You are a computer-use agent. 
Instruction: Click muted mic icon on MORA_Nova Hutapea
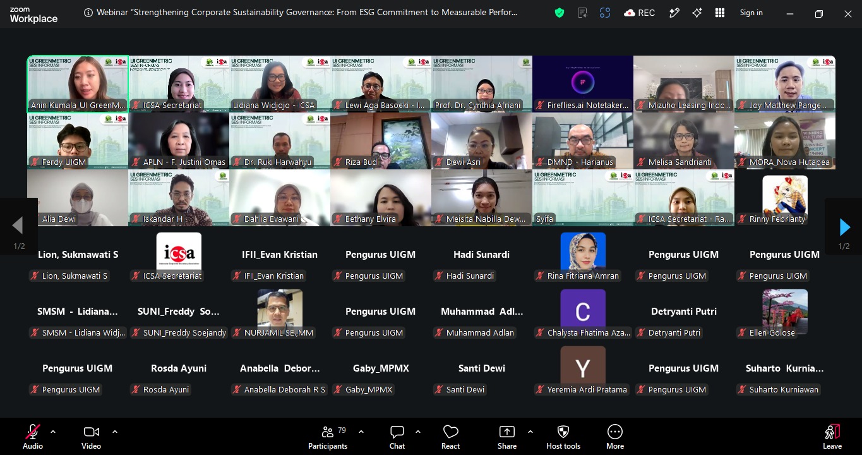pos(741,162)
